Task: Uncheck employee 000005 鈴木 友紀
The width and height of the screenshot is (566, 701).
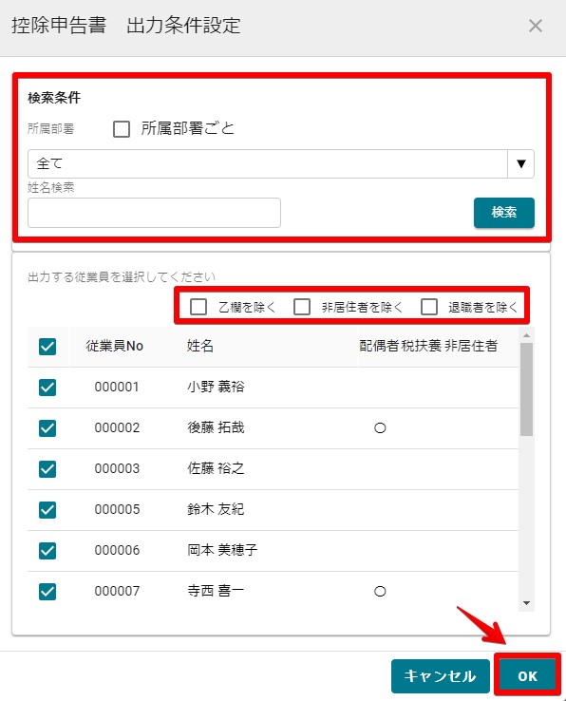Action: (47, 510)
